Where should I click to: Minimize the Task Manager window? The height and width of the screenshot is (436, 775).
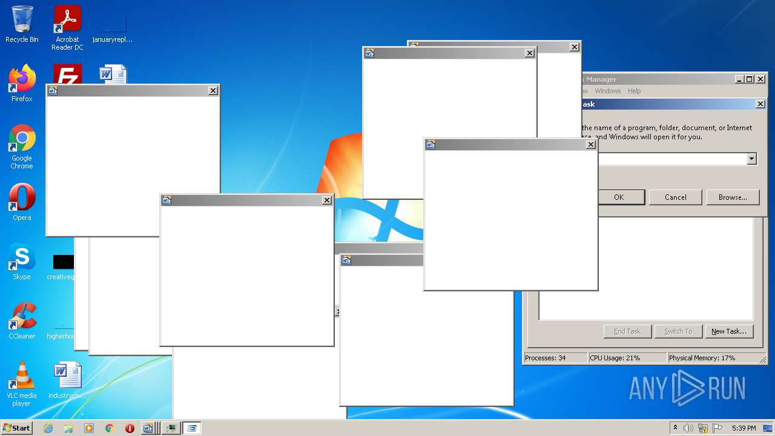click(x=739, y=79)
